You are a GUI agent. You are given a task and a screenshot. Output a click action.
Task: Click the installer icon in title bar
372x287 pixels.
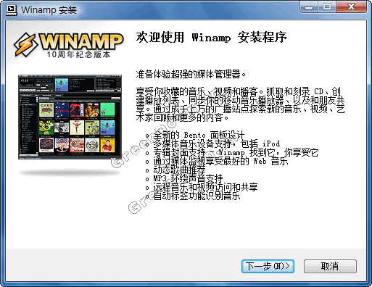12,10
